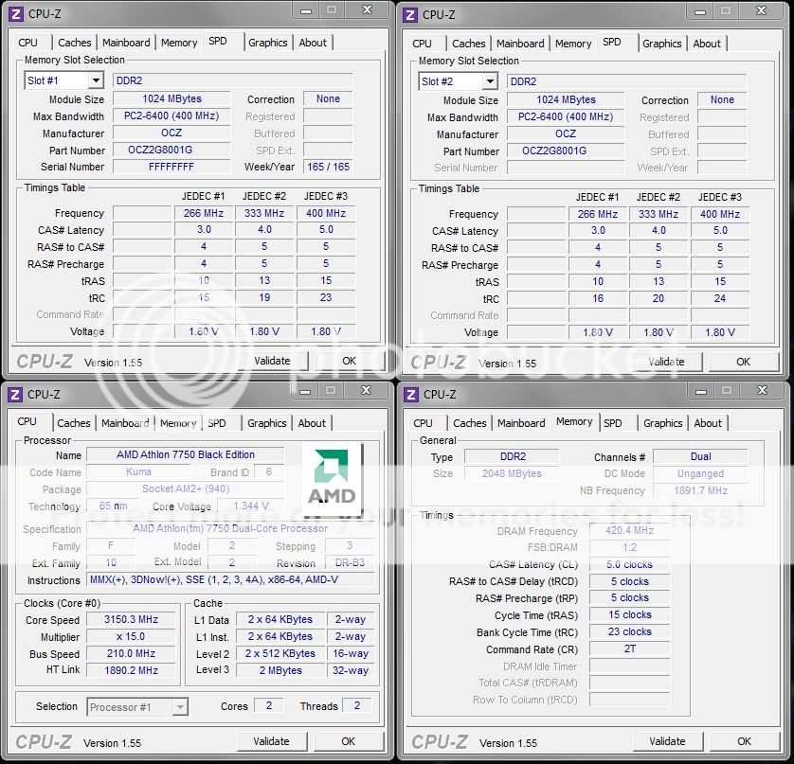
Task: Switch to CPU tab in Slot #1 window
Action: pos(28,43)
